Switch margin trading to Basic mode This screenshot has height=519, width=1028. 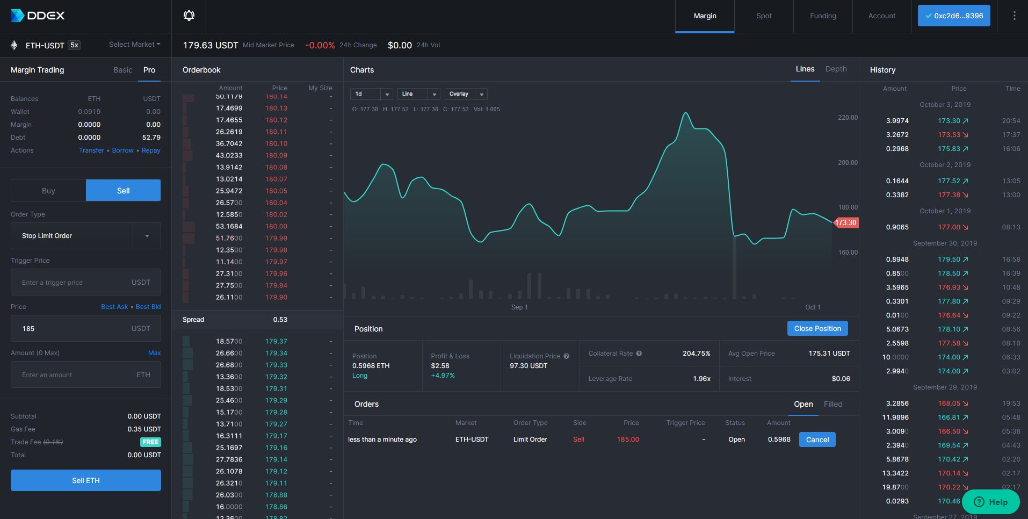(122, 70)
